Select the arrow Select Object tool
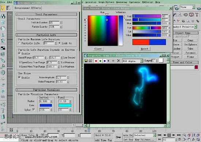This screenshot has width=201, height=142. pyautogui.click(x=3, y=8)
